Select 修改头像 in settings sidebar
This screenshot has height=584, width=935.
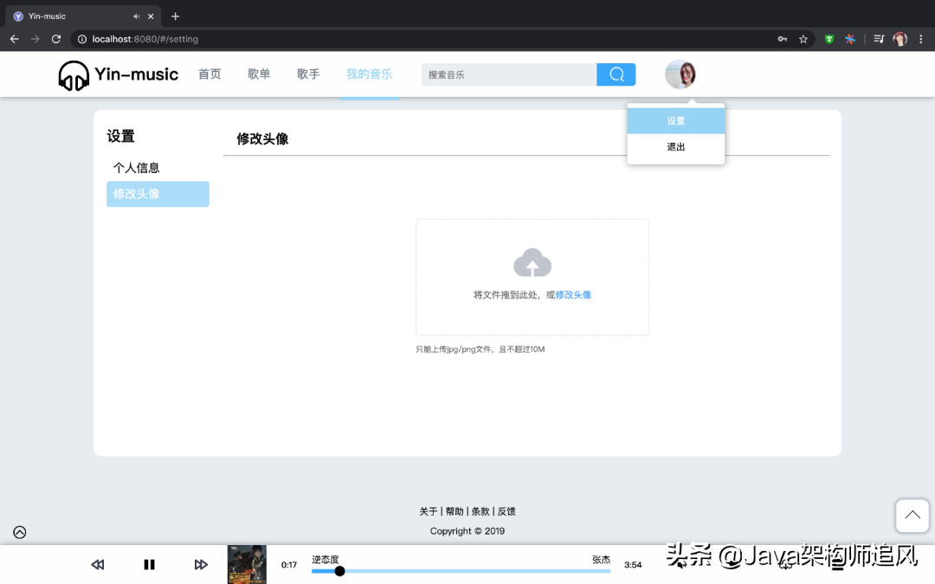[158, 194]
